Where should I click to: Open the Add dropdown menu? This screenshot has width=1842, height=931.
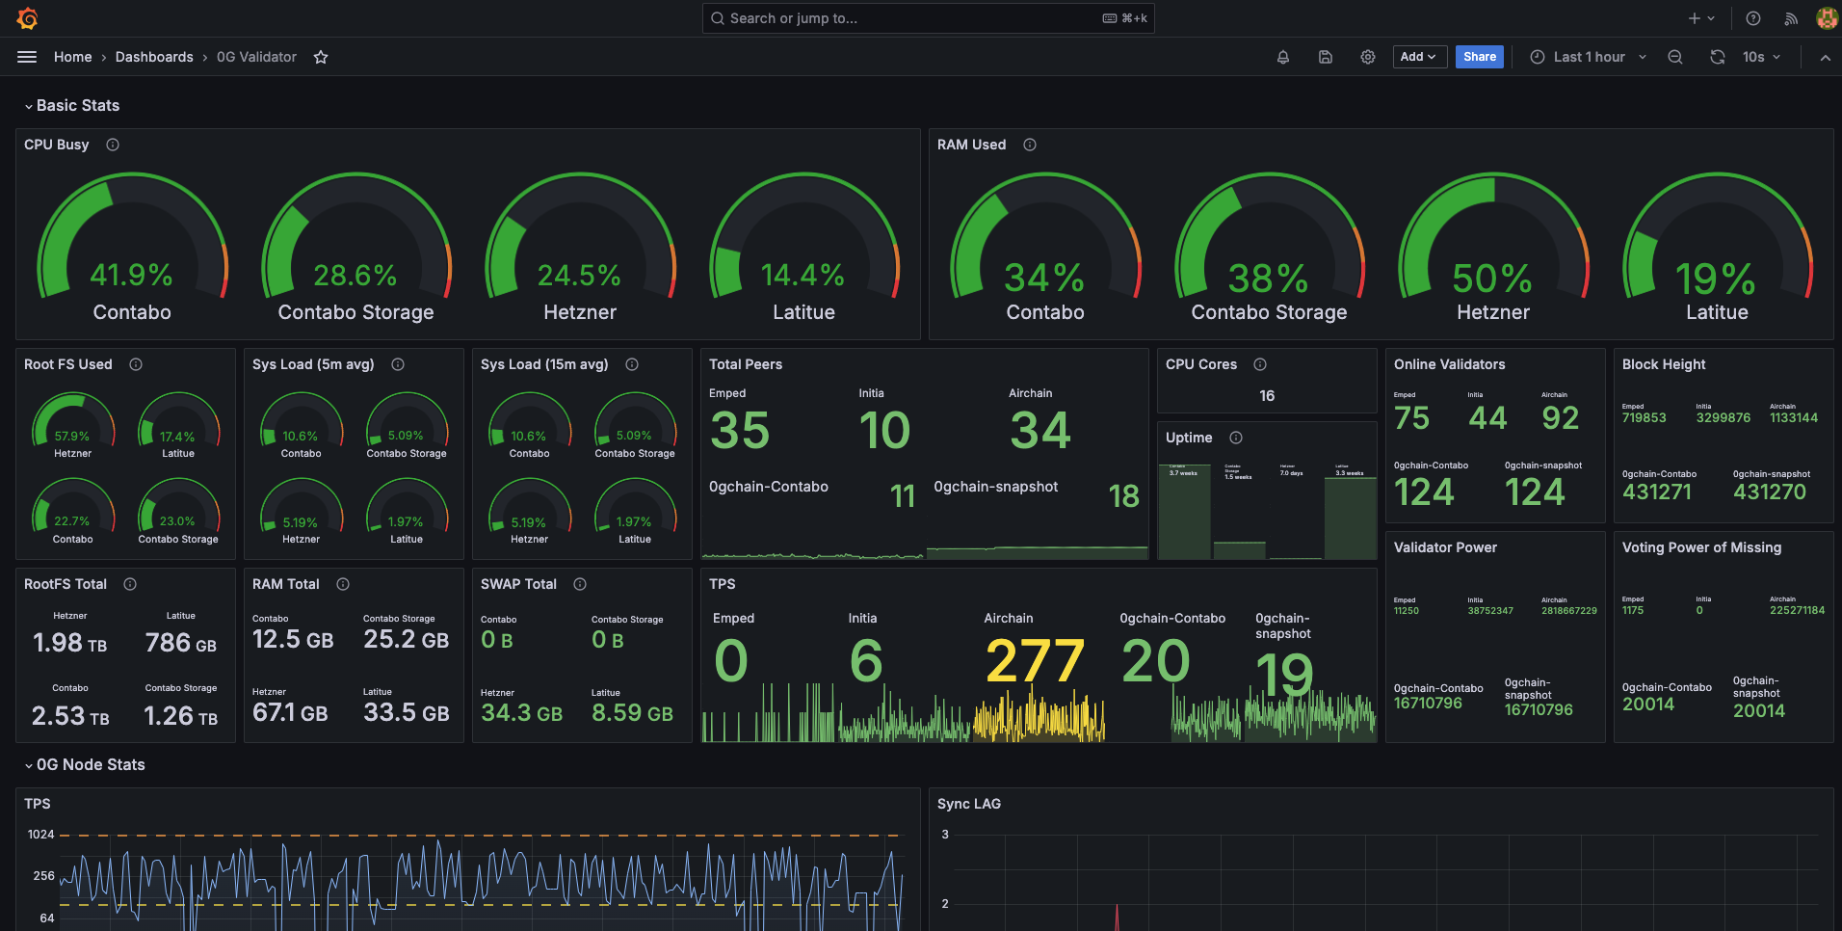click(1419, 57)
